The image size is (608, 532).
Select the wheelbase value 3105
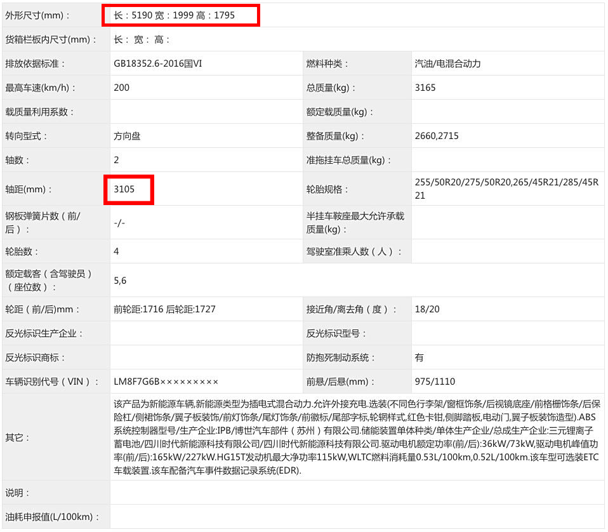[x=124, y=189]
